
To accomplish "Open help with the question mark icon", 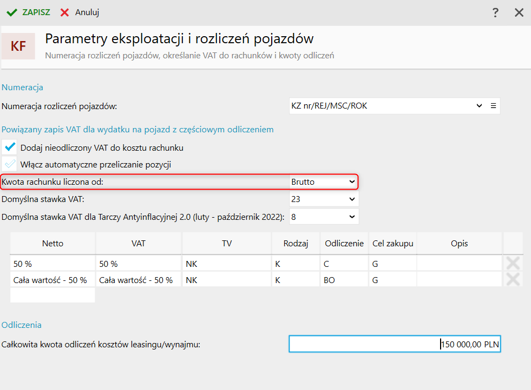I will (495, 12).
